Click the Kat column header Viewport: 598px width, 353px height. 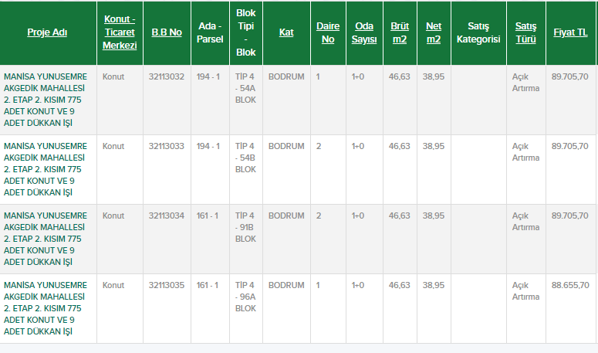point(285,32)
